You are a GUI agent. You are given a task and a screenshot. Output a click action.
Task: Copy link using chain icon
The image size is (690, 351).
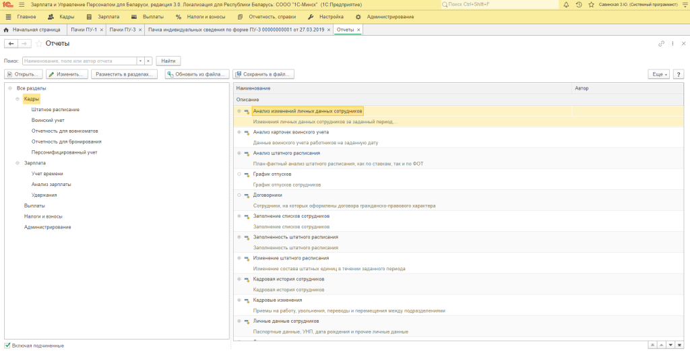661,43
